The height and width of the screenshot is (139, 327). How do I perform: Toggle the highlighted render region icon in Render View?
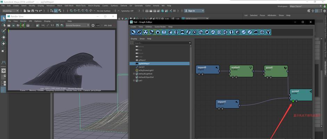point(23,25)
